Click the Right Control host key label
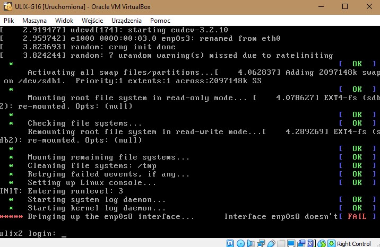Image resolution: width=380 pixels, height=247 pixels. point(354,243)
